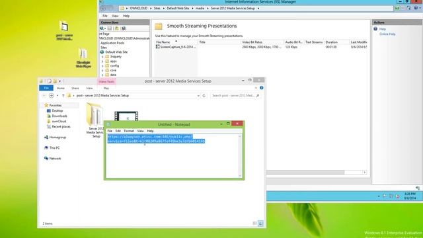
Task: Open the View menu in Notepad
Action: coord(141,131)
